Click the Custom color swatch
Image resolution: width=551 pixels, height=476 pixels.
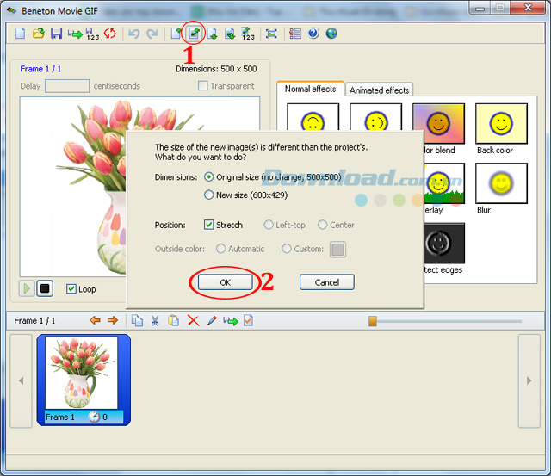[x=337, y=250]
